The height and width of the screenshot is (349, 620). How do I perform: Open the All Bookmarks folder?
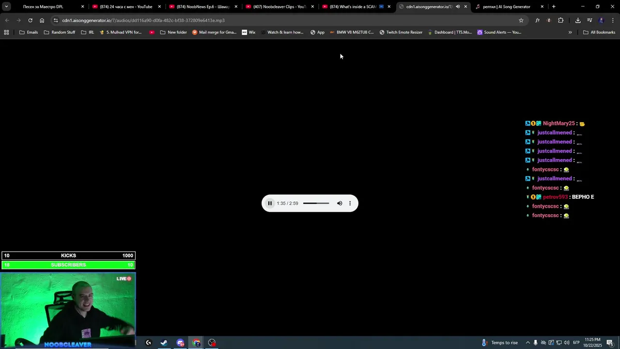tap(599, 32)
